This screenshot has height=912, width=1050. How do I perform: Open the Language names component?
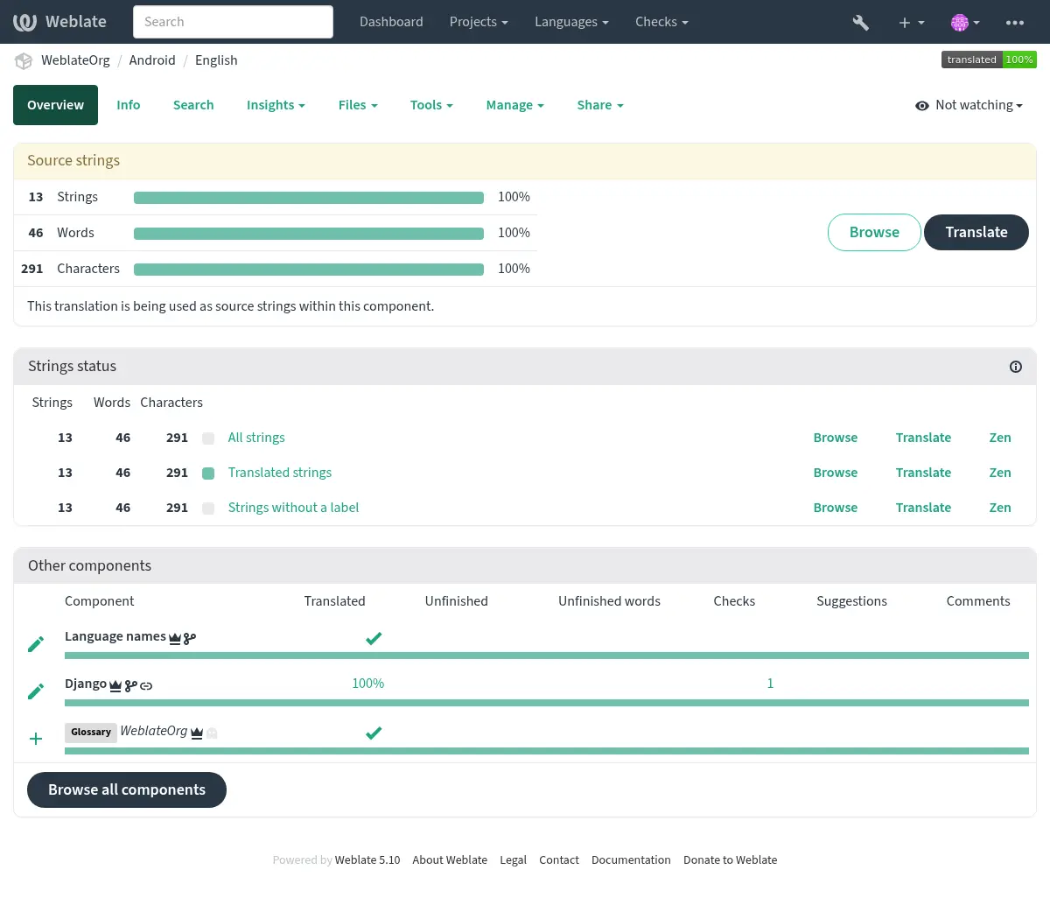point(115,636)
